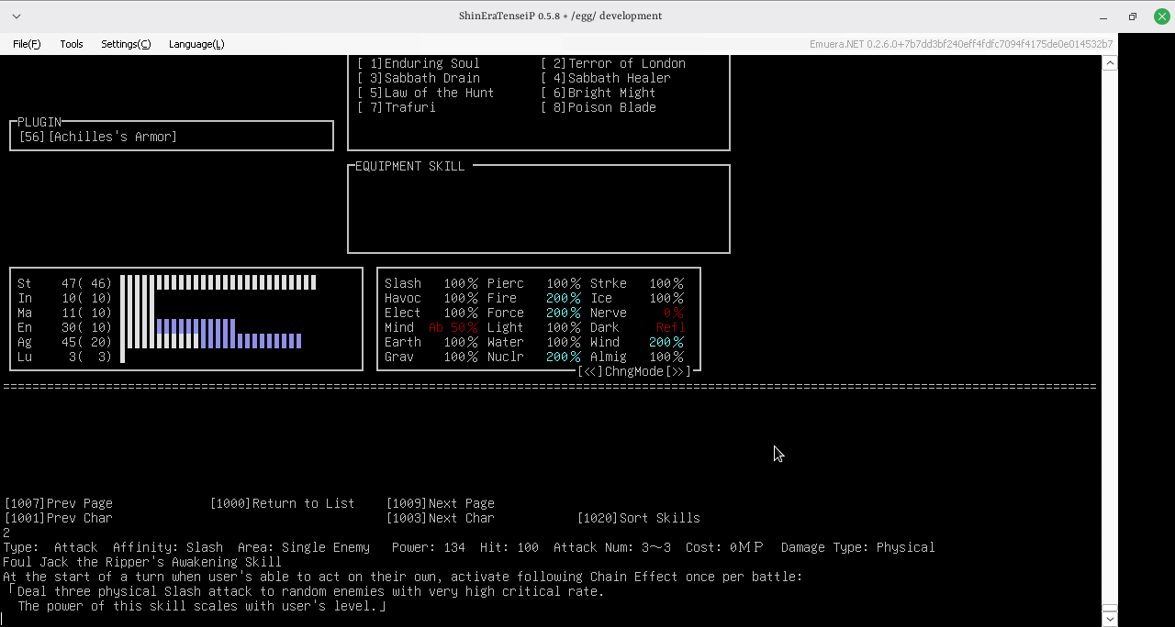Open the File menu
Image resolution: width=1175 pixels, height=627 pixels.
(x=27, y=44)
